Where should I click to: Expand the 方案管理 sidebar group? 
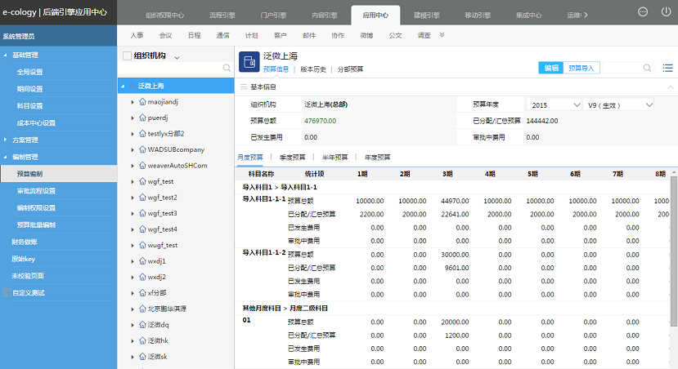click(x=5, y=140)
